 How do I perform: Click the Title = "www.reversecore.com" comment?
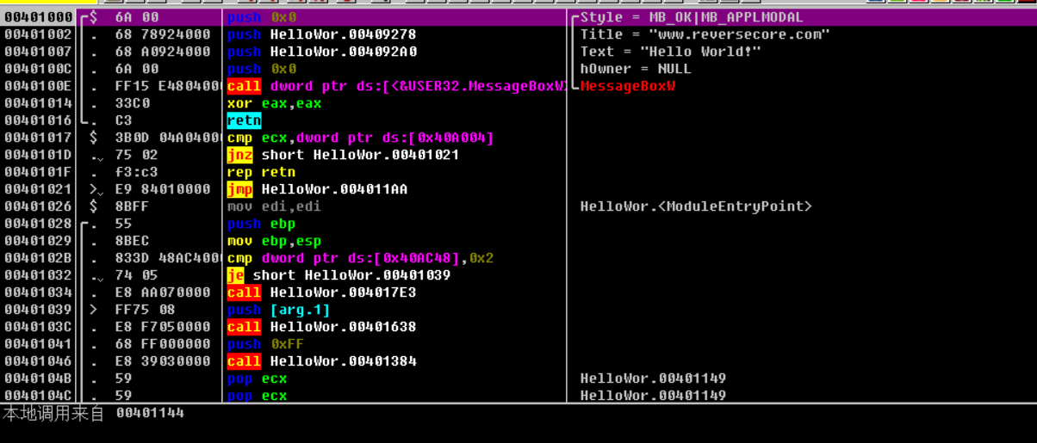[705, 34]
